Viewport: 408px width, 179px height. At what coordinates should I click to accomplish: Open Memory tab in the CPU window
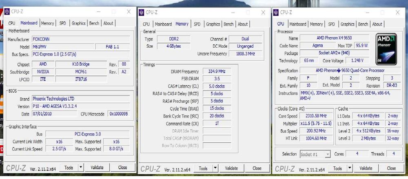[316, 24]
